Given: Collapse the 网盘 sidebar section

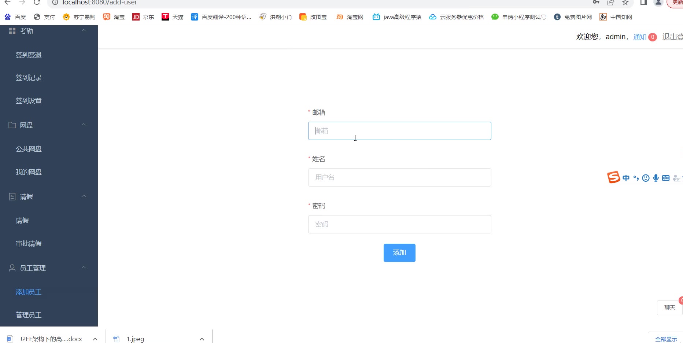Looking at the screenshot, I should click(84, 125).
